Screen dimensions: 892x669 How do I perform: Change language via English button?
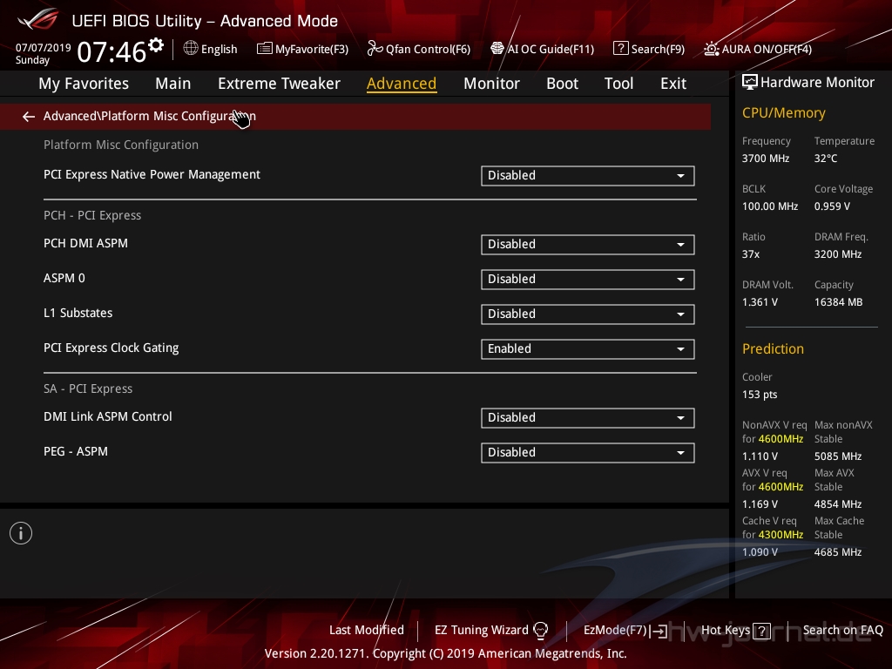[x=219, y=49]
